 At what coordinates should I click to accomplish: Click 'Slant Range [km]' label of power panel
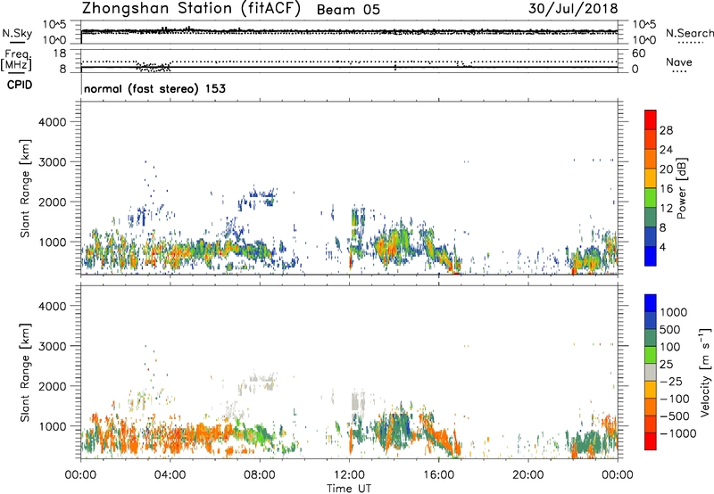[x=25, y=188]
